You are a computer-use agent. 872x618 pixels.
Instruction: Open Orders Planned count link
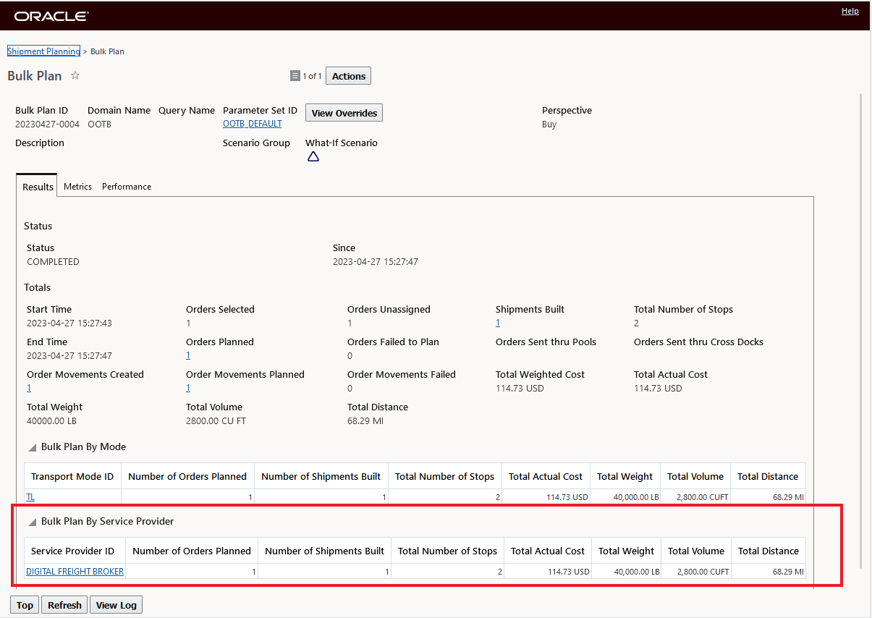(x=188, y=355)
